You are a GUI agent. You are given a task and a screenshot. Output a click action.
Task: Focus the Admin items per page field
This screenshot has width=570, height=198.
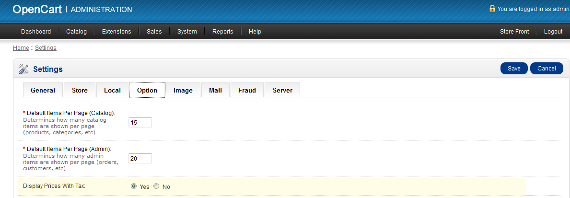tap(140, 159)
